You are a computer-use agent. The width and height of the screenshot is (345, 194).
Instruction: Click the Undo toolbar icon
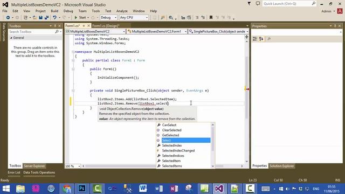[x=54, y=17]
